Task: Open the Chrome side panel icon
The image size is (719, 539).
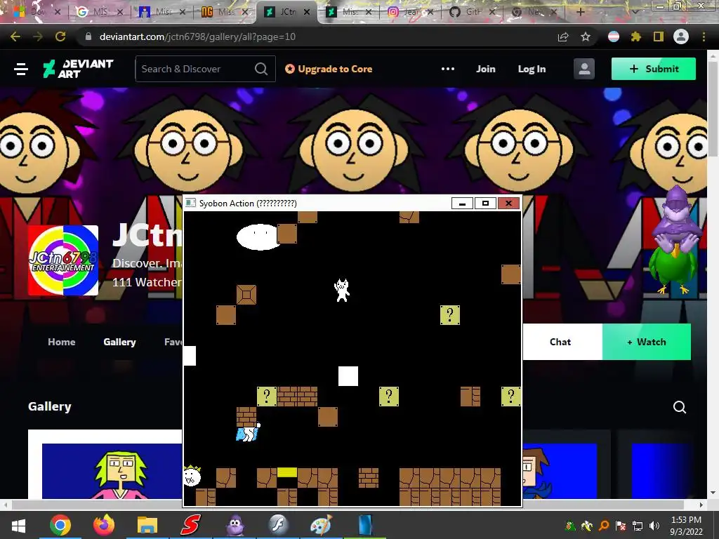Action: 658,36
